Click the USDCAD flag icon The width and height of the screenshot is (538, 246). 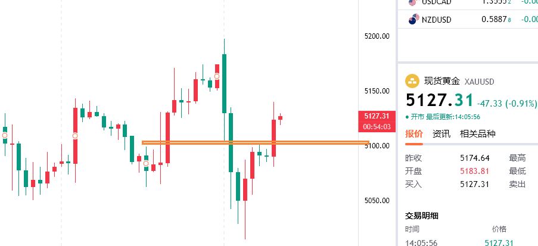(413, 2)
